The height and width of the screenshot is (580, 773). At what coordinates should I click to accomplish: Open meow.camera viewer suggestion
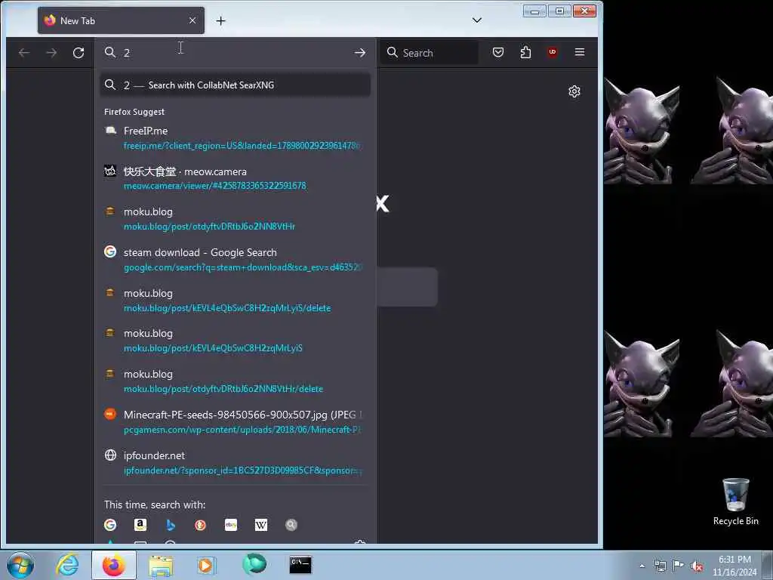pos(236,178)
